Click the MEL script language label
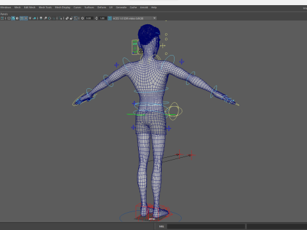The image size is (307, 230). pyautogui.click(x=161, y=226)
